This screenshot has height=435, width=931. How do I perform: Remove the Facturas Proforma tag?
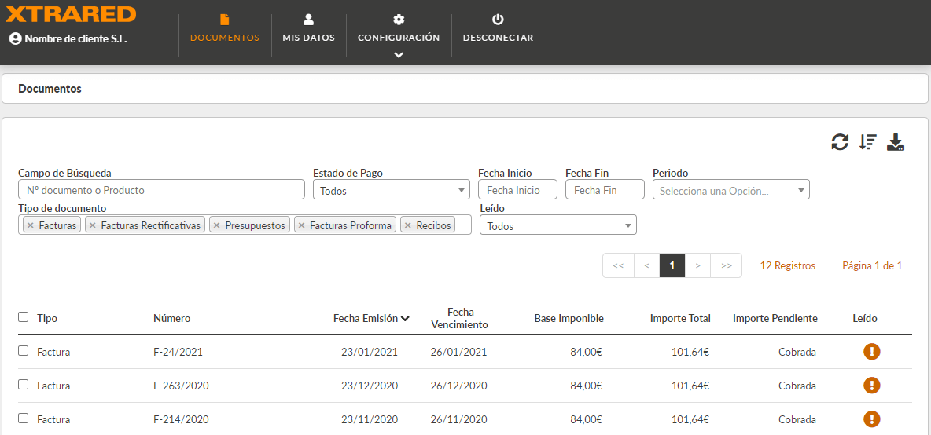click(302, 226)
